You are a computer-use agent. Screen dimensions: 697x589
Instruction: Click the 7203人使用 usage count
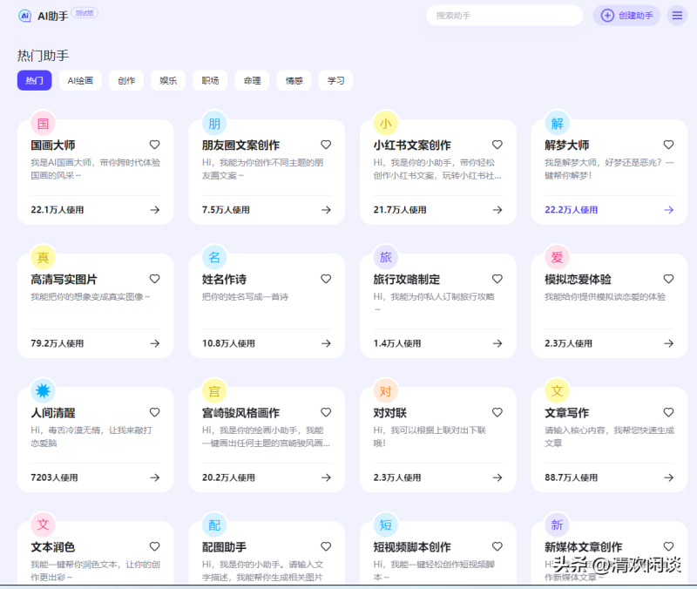coord(54,477)
